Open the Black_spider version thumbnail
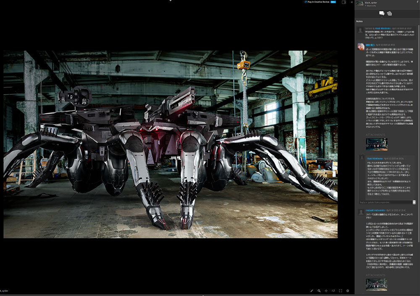420x296 pixels. (x=360, y=3)
